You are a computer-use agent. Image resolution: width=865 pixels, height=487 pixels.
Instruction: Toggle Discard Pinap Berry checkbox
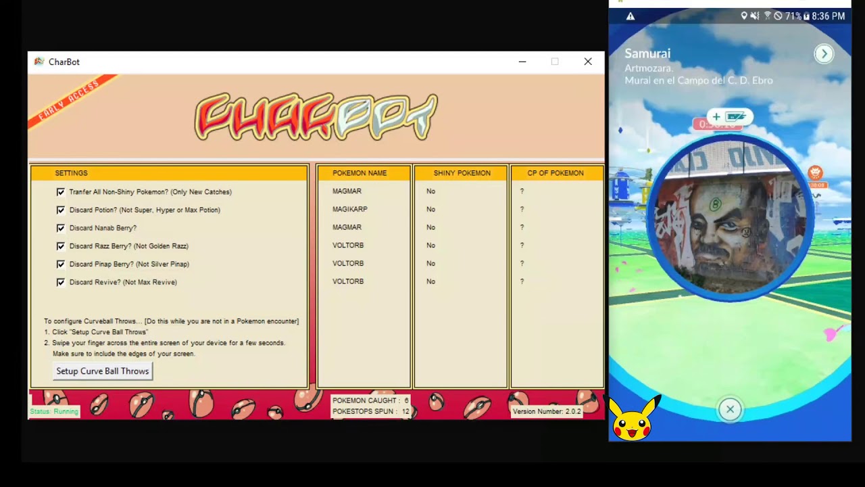(x=61, y=264)
